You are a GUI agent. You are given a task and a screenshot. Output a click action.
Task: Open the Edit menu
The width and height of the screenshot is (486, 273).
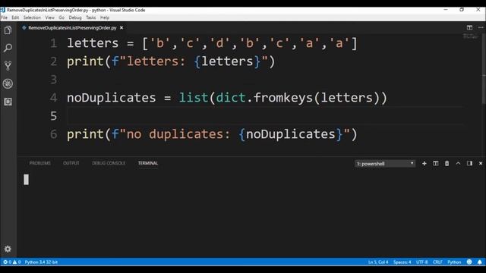pos(15,17)
